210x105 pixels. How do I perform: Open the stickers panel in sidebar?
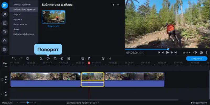[5, 41]
